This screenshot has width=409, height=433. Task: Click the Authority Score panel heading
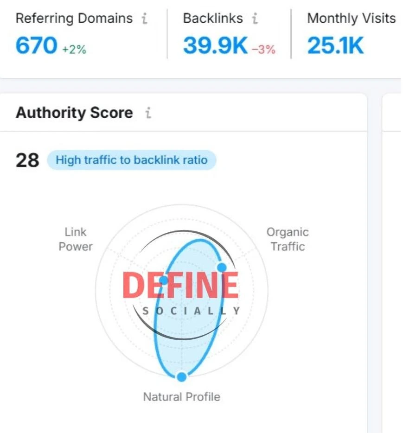(x=74, y=113)
